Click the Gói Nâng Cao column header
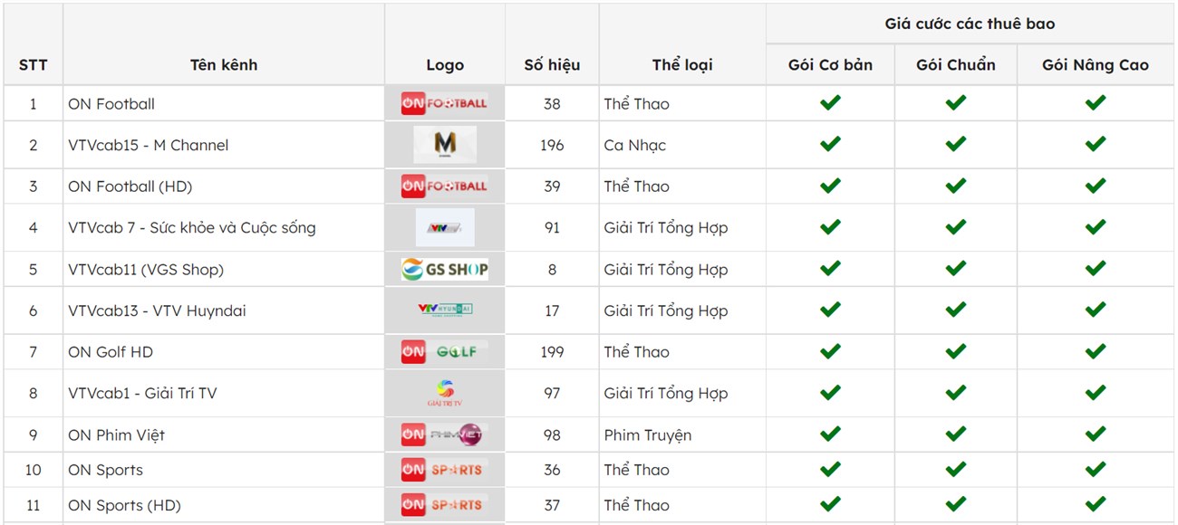1178x525 pixels. click(x=1096, y=64)
